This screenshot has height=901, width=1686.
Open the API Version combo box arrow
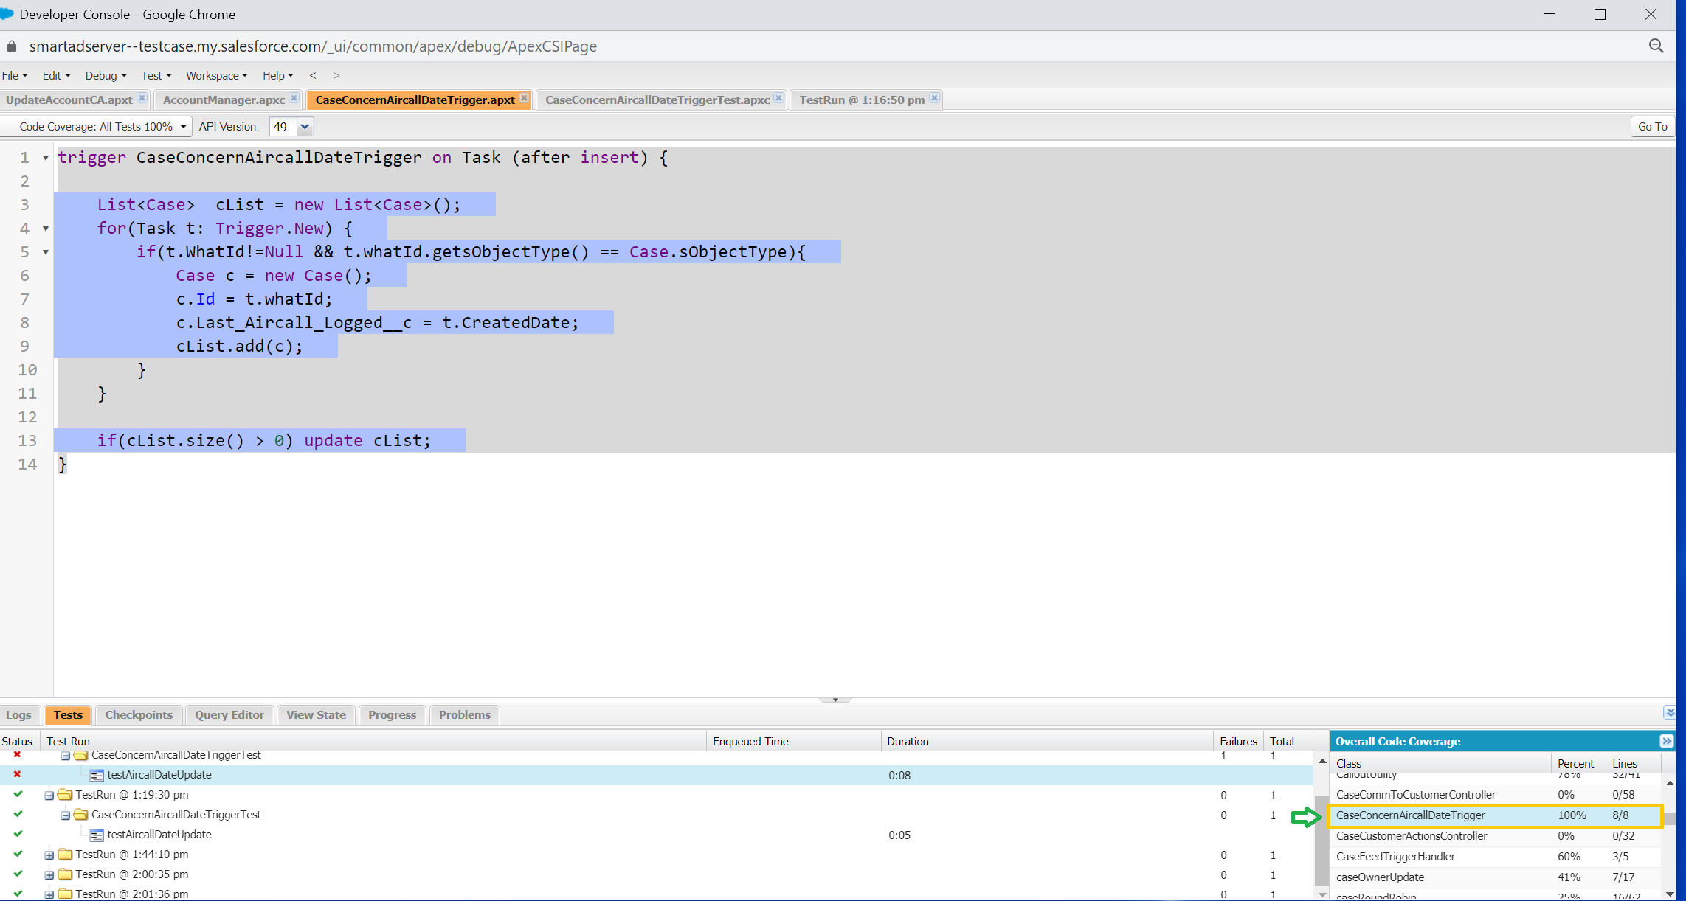305,127
